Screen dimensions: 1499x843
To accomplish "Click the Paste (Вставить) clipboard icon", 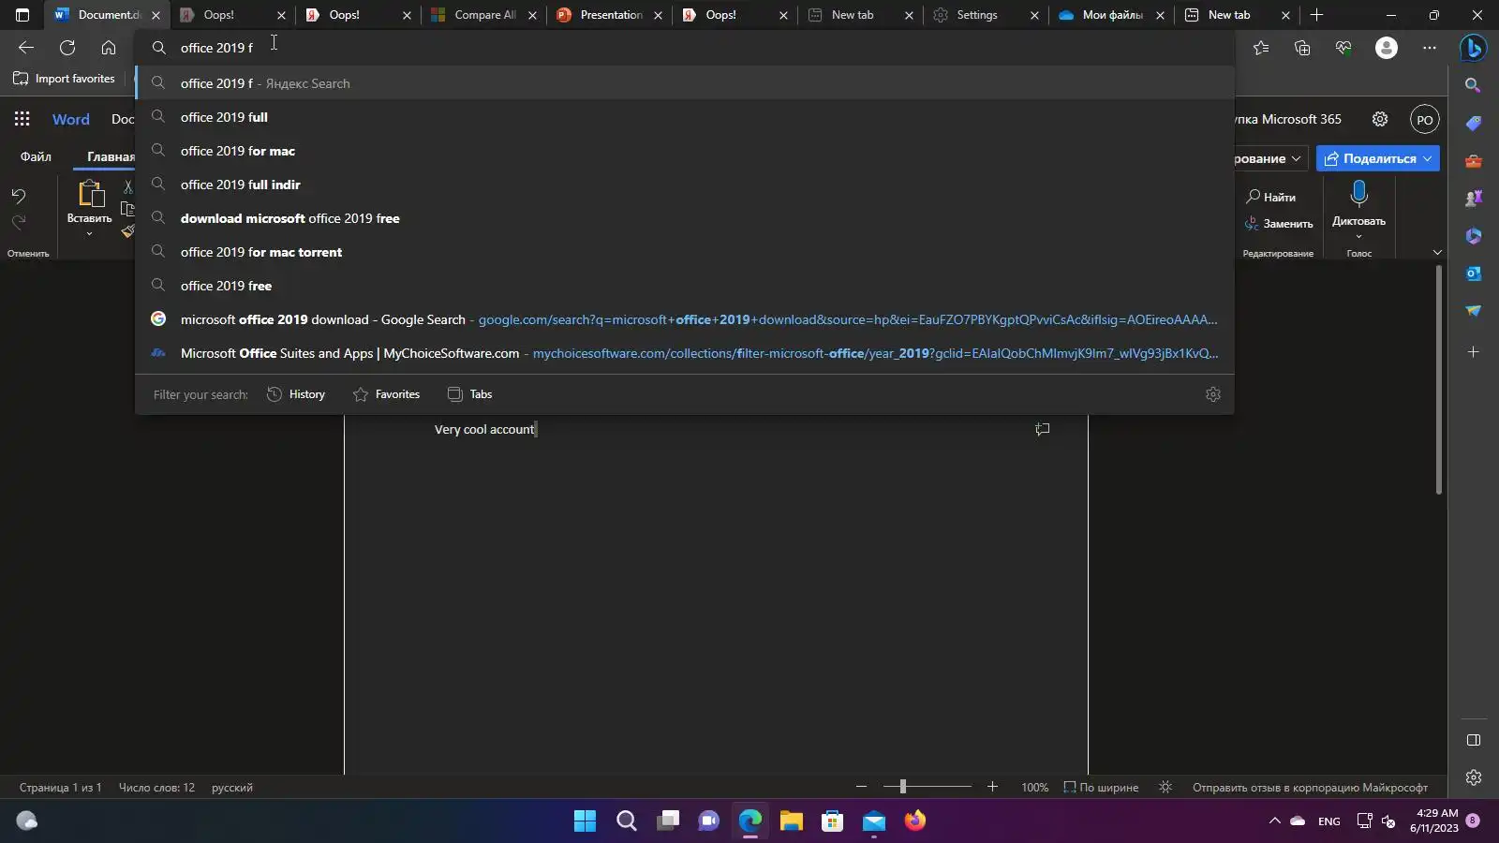I will 90,194.
